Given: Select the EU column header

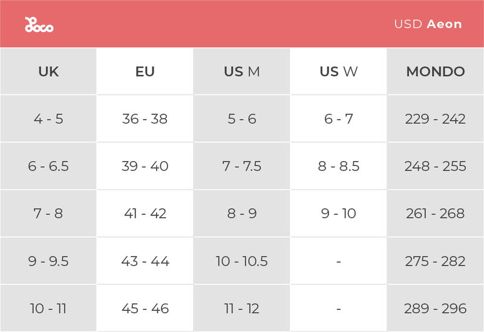Looking at the screenshot, I should click(145, 72).
